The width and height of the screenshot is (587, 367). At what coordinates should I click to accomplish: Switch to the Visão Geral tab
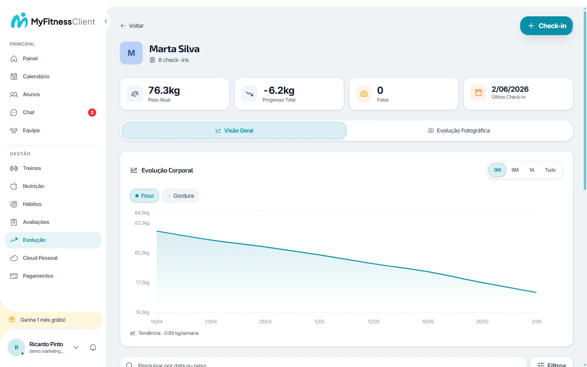coord(234,130)
